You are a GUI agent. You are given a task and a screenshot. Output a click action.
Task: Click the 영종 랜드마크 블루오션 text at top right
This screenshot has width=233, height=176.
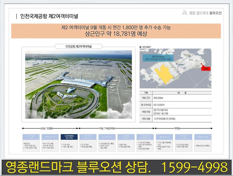[x=205, y=13]
